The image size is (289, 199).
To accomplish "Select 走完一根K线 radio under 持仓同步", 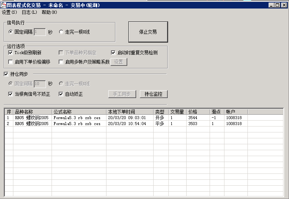I will click(61, 84).
